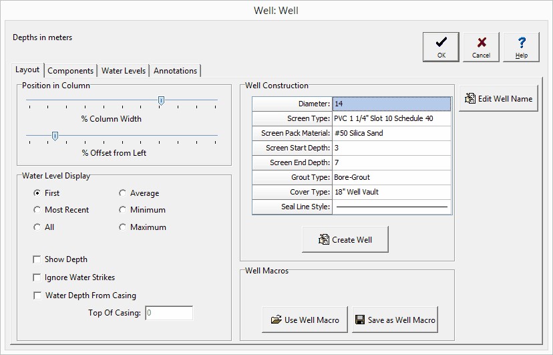Tick the Ignore Water Strikes checkbox
553x355 pixels.
point(37,277)
